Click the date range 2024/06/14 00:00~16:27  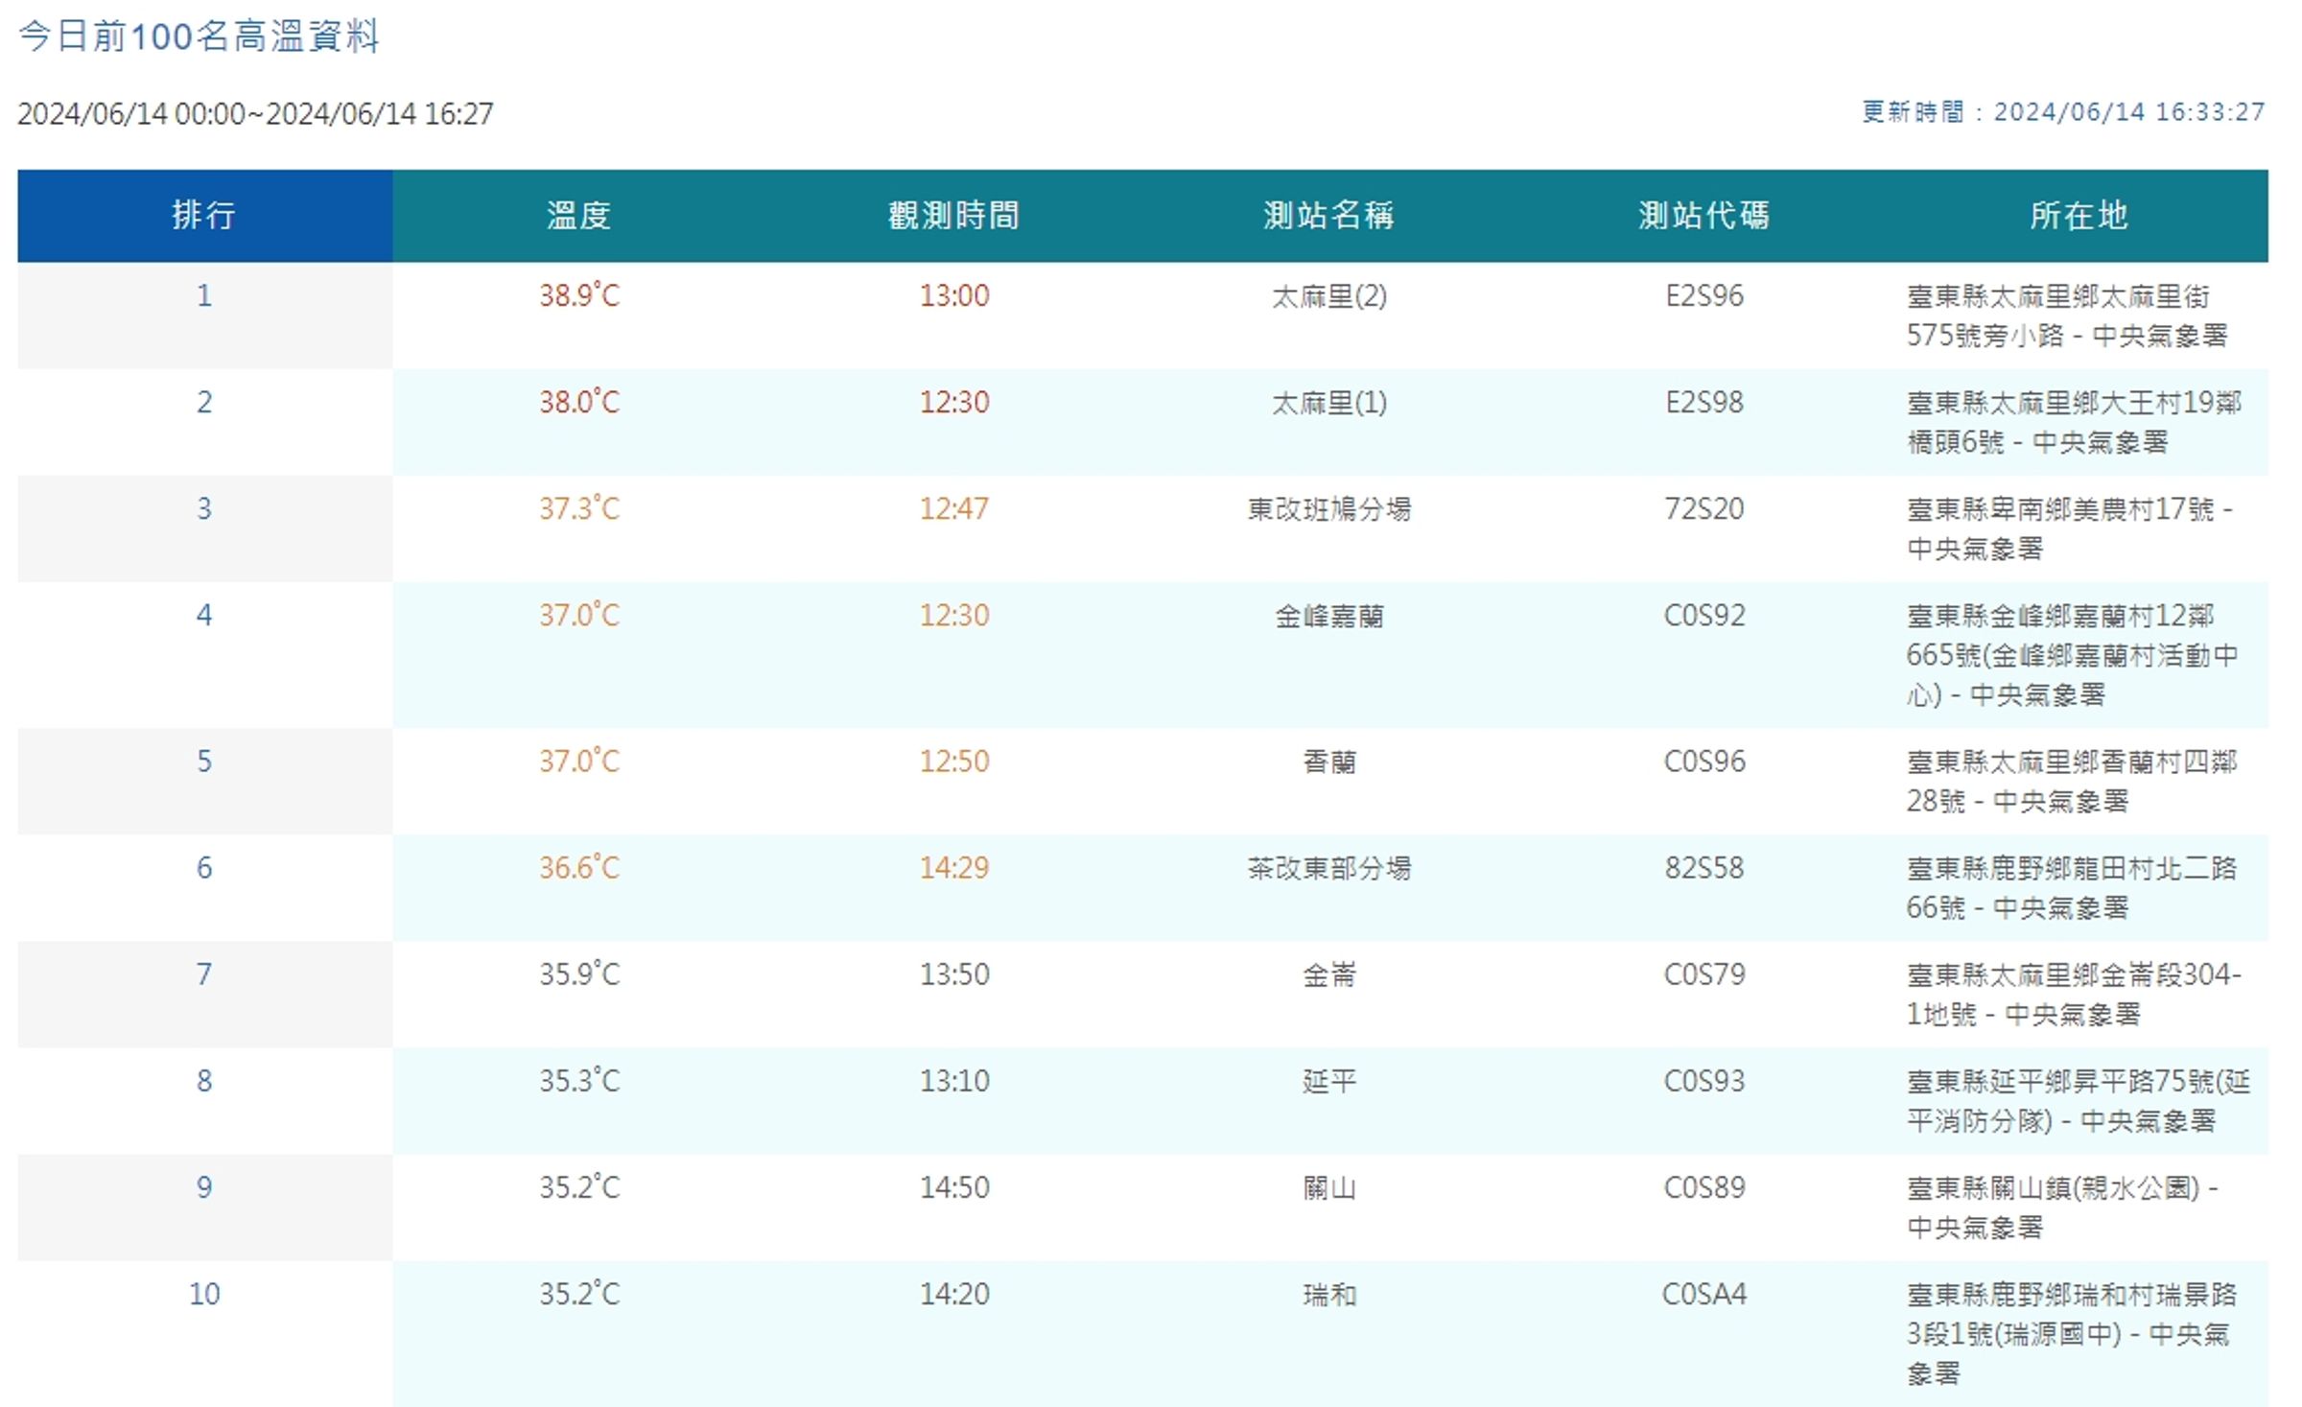click(255, 113)
